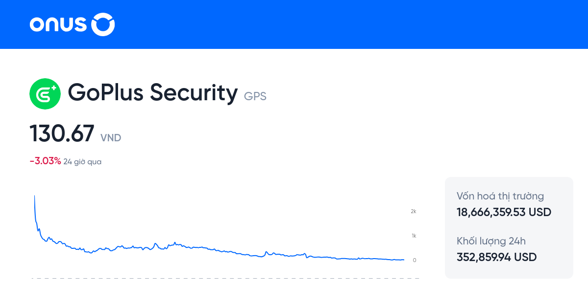
Task: Select the GoPlus Security green coin icon
Action: tap(45, 93)
